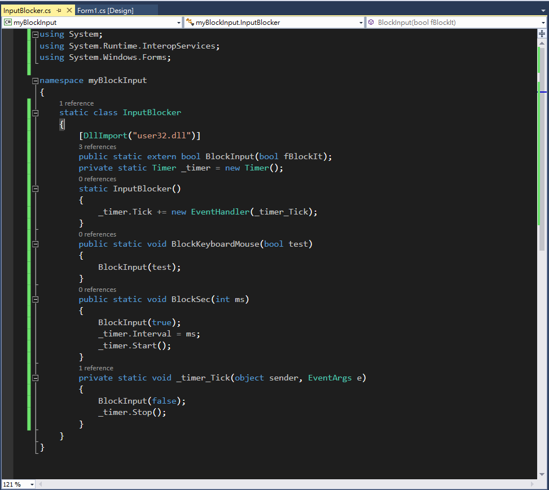Collapse the using directives region
The image size is (549, 490).
35,34
